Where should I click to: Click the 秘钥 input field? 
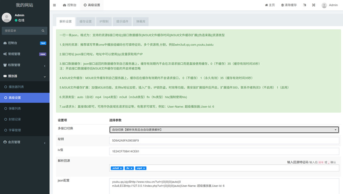tap(224, 141)
